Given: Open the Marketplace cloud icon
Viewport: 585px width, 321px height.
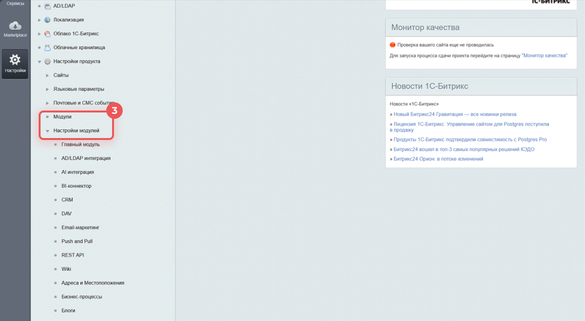Looking at the screenshot, I should (x=15, y=25).
